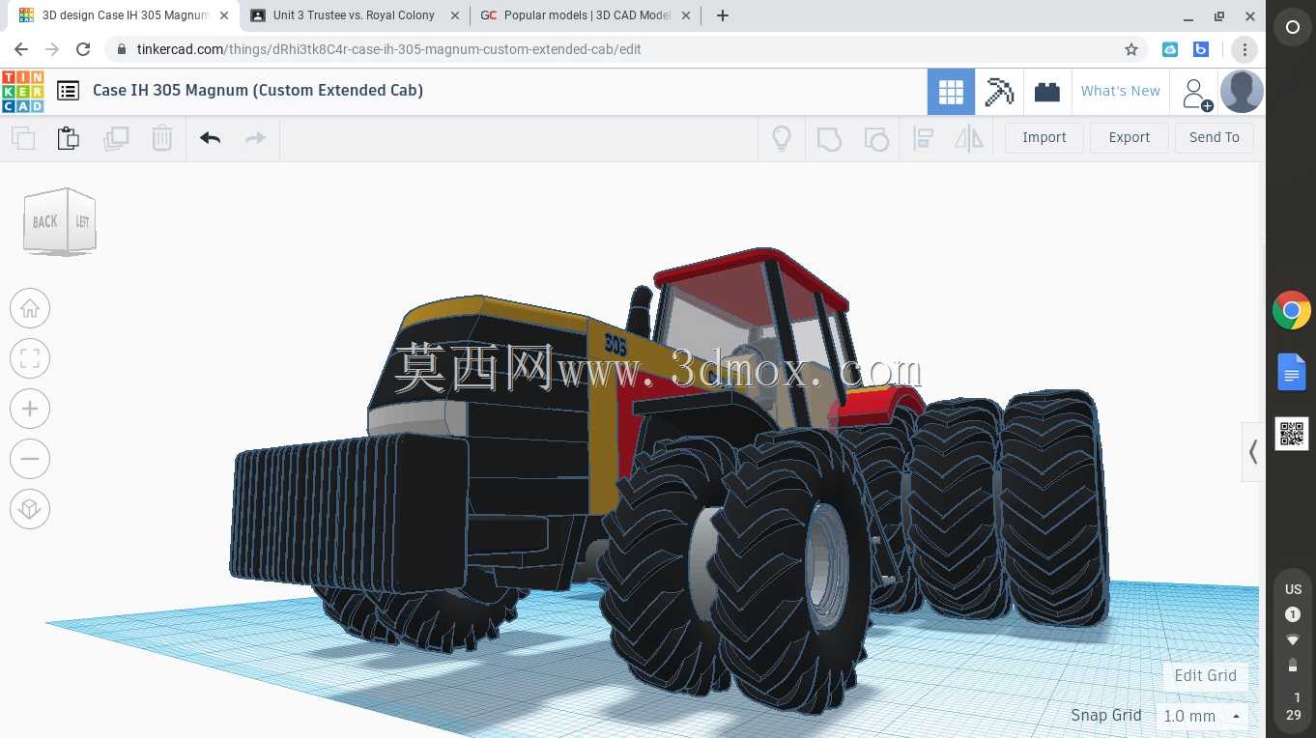Viewport: 1316px width, 738px height.
Task: Open the QR code app on shelf
Action: pyautogui.click(x=1292, y=434)
